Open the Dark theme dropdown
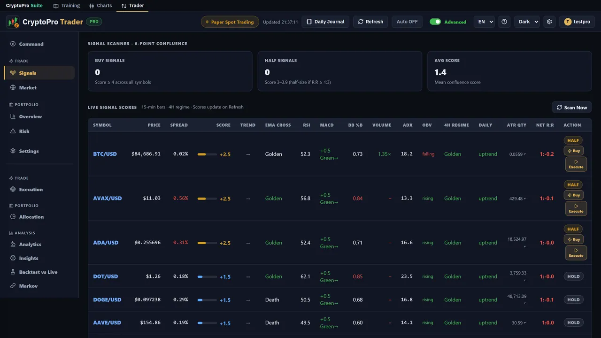601x338 pixels. (527, 22)
